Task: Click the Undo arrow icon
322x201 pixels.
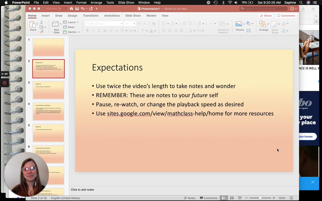Action: pyautogui.click(x=83, y=9)
